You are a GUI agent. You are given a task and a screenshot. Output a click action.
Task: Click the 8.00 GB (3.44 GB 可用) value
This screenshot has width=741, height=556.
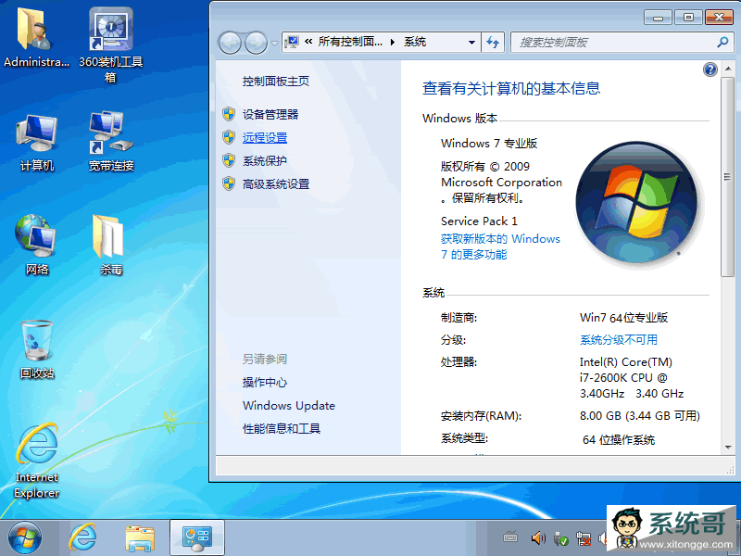tap(640, 415)
